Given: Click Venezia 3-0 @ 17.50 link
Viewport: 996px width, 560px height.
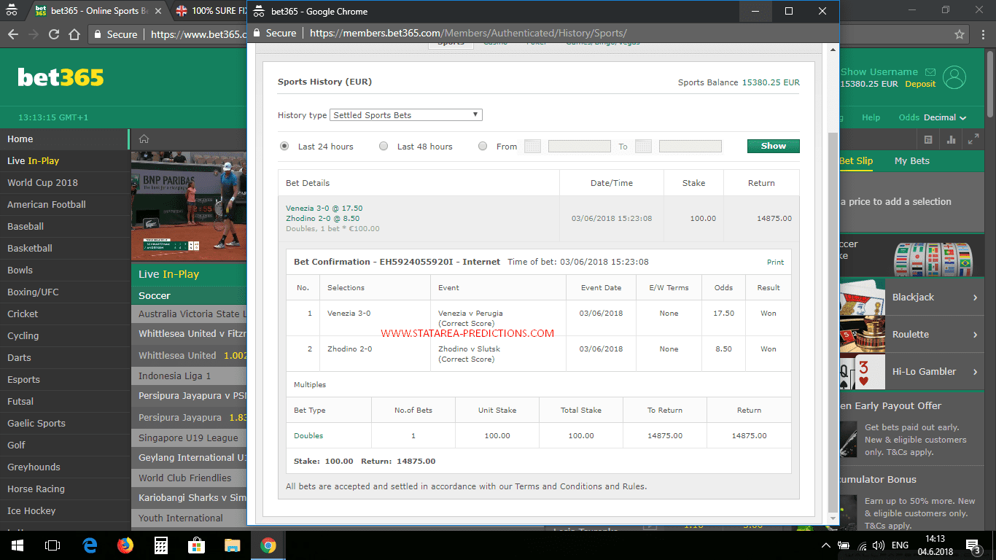Looking at the screenshot, I should click(x=324, y=208).
